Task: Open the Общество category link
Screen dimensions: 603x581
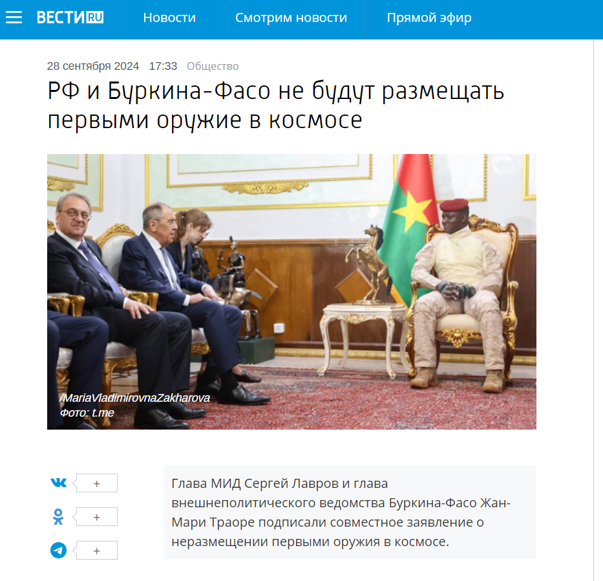Action: pyautogui.click(x=213, y=66)
